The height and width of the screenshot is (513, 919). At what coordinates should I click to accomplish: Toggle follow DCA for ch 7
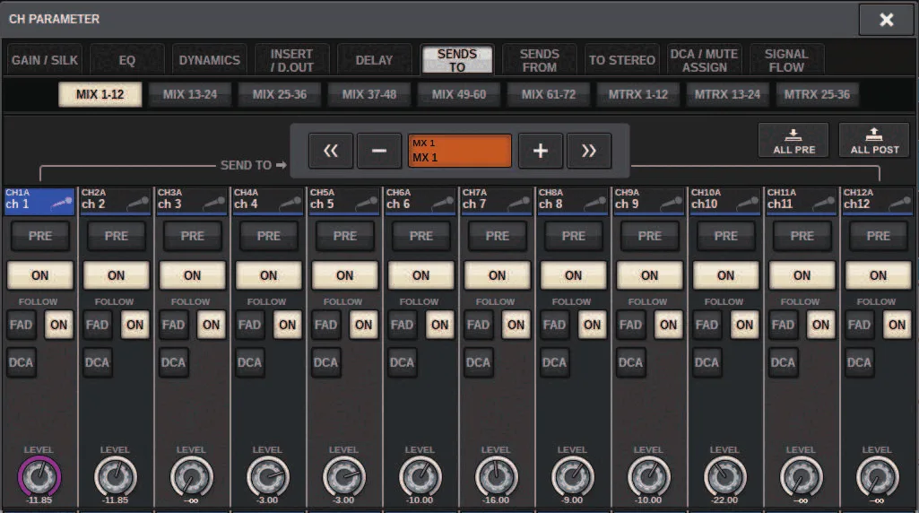(478, 362)
